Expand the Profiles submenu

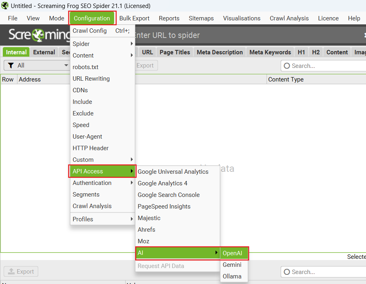tap(103, 219)
